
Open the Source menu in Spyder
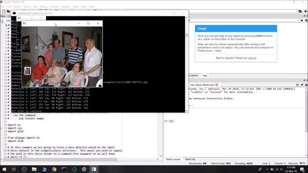point(27,6)
